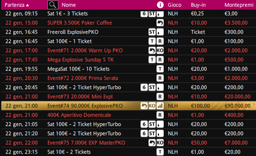Click the Nome column header
Image resolution: width=256 pixels, height=156 pixels.
pos(69,5)
